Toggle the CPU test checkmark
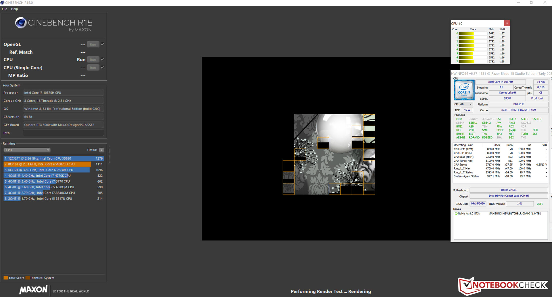This screenshot has height=297, width=552. point(103,59)
